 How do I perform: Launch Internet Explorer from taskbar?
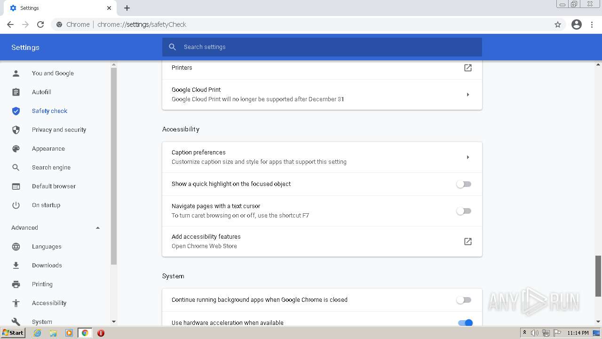click(38, 333)
